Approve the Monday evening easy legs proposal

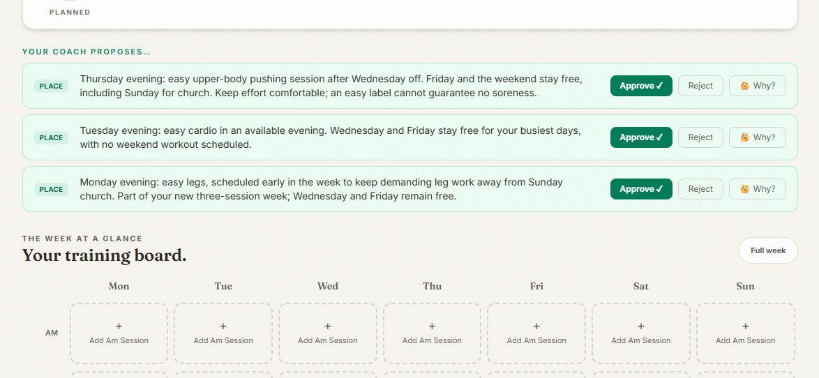641,190
